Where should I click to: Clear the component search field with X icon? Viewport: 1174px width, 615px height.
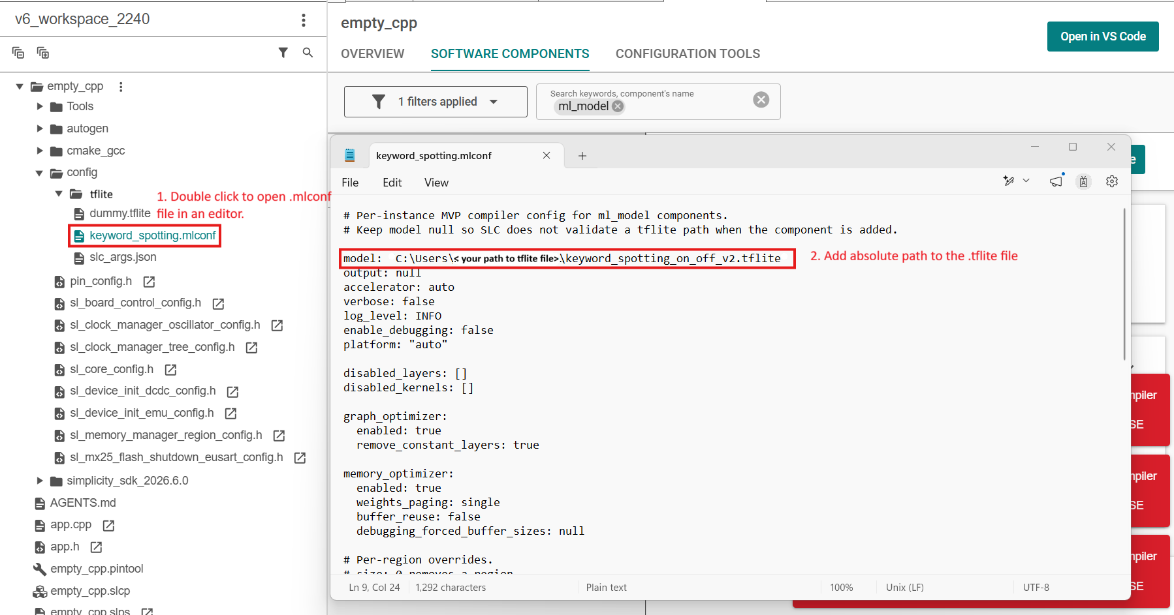pyautogui.click(x=761, y=100)
